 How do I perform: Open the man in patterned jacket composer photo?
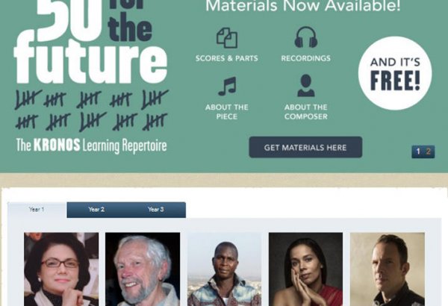point(224,269)
